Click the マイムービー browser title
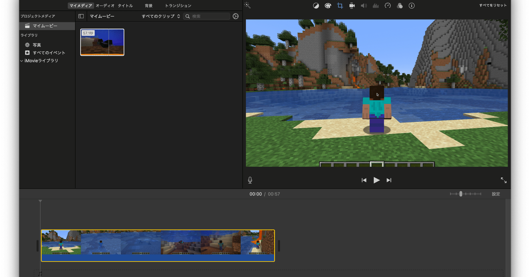530x277 pixels. coord(102,16)
